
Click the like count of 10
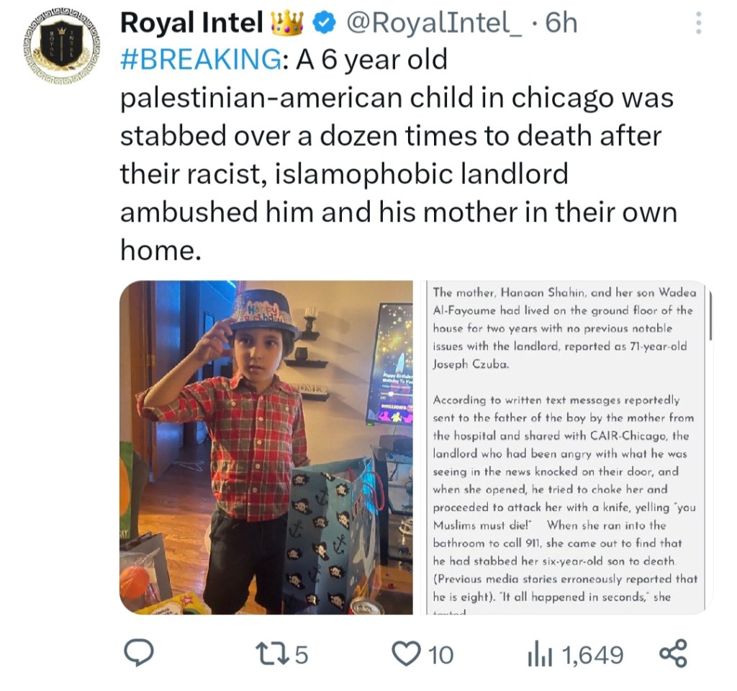pyautogui.click(x=440, y=654)
